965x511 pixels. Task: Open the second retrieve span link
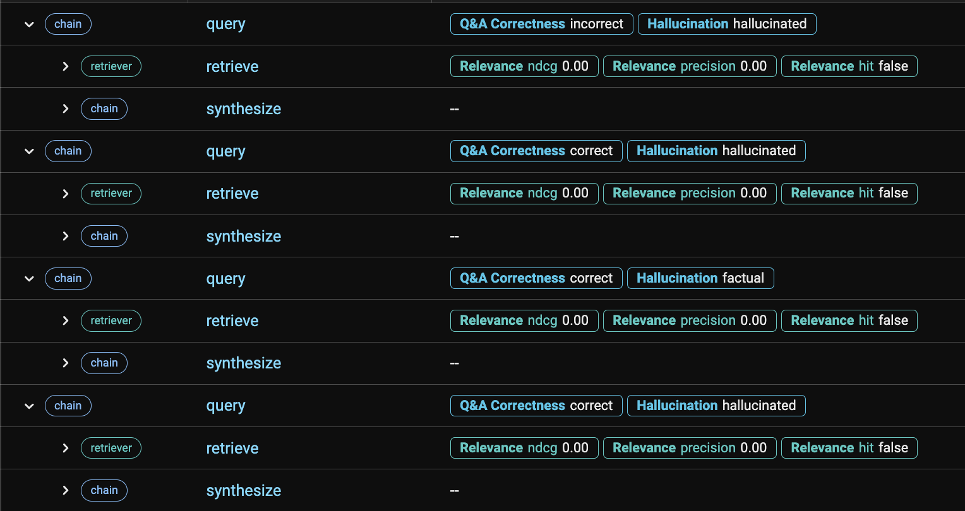point(232,194)
